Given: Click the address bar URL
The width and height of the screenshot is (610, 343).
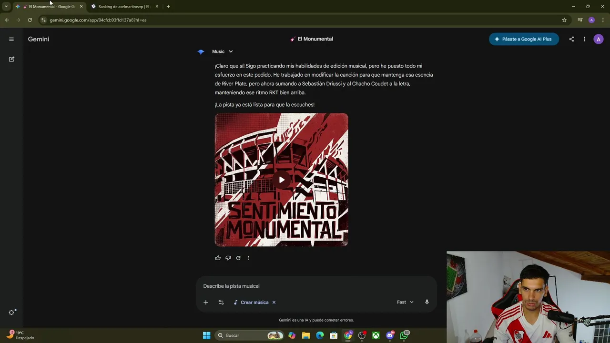Looking at the screenshot, I should (x=98, y=20).
